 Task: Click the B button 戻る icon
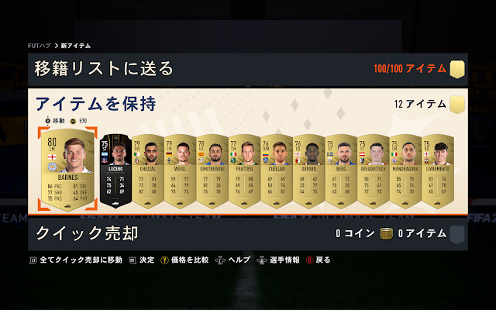coord(309,260)
